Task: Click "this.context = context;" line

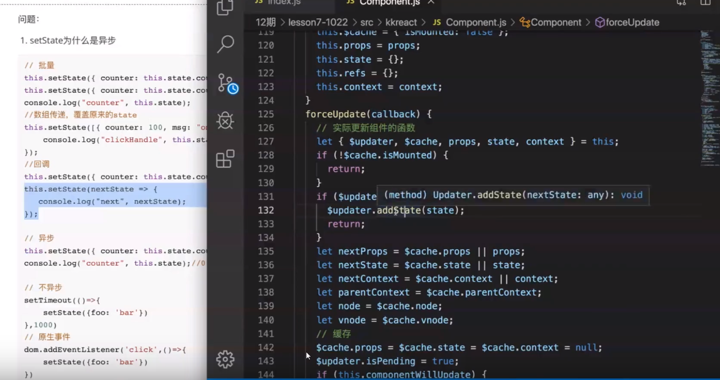Action: coord(379,87)
